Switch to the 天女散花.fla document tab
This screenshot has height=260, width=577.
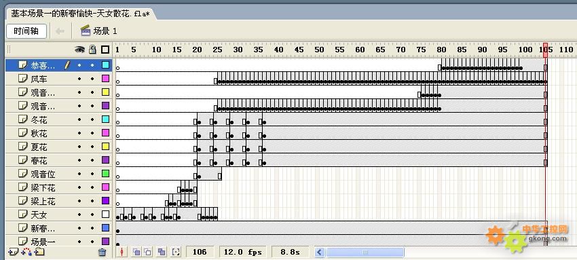pos(81,14)
